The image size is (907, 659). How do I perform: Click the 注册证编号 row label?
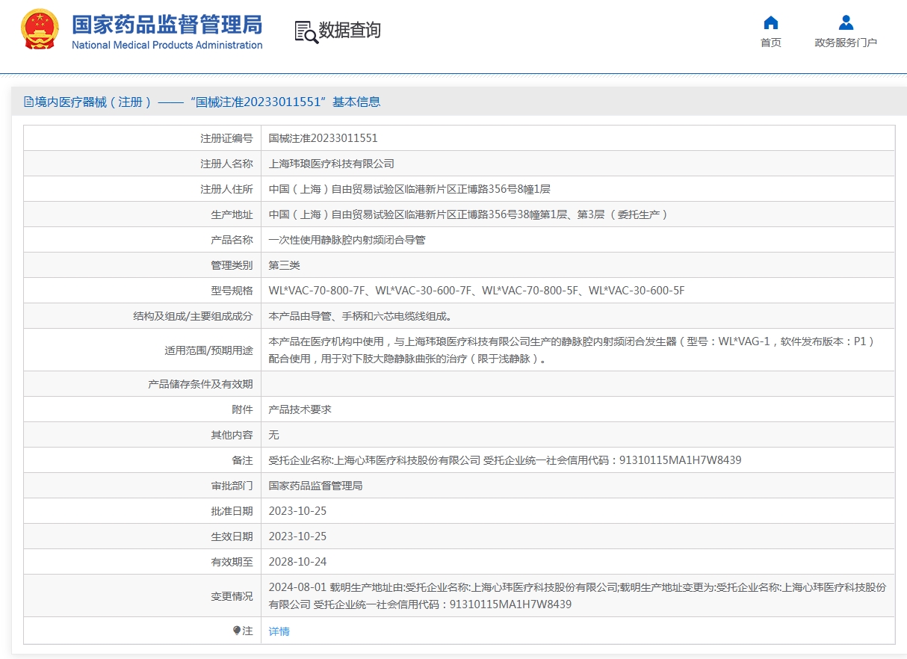pyautogui.click(x=226, y=138)
